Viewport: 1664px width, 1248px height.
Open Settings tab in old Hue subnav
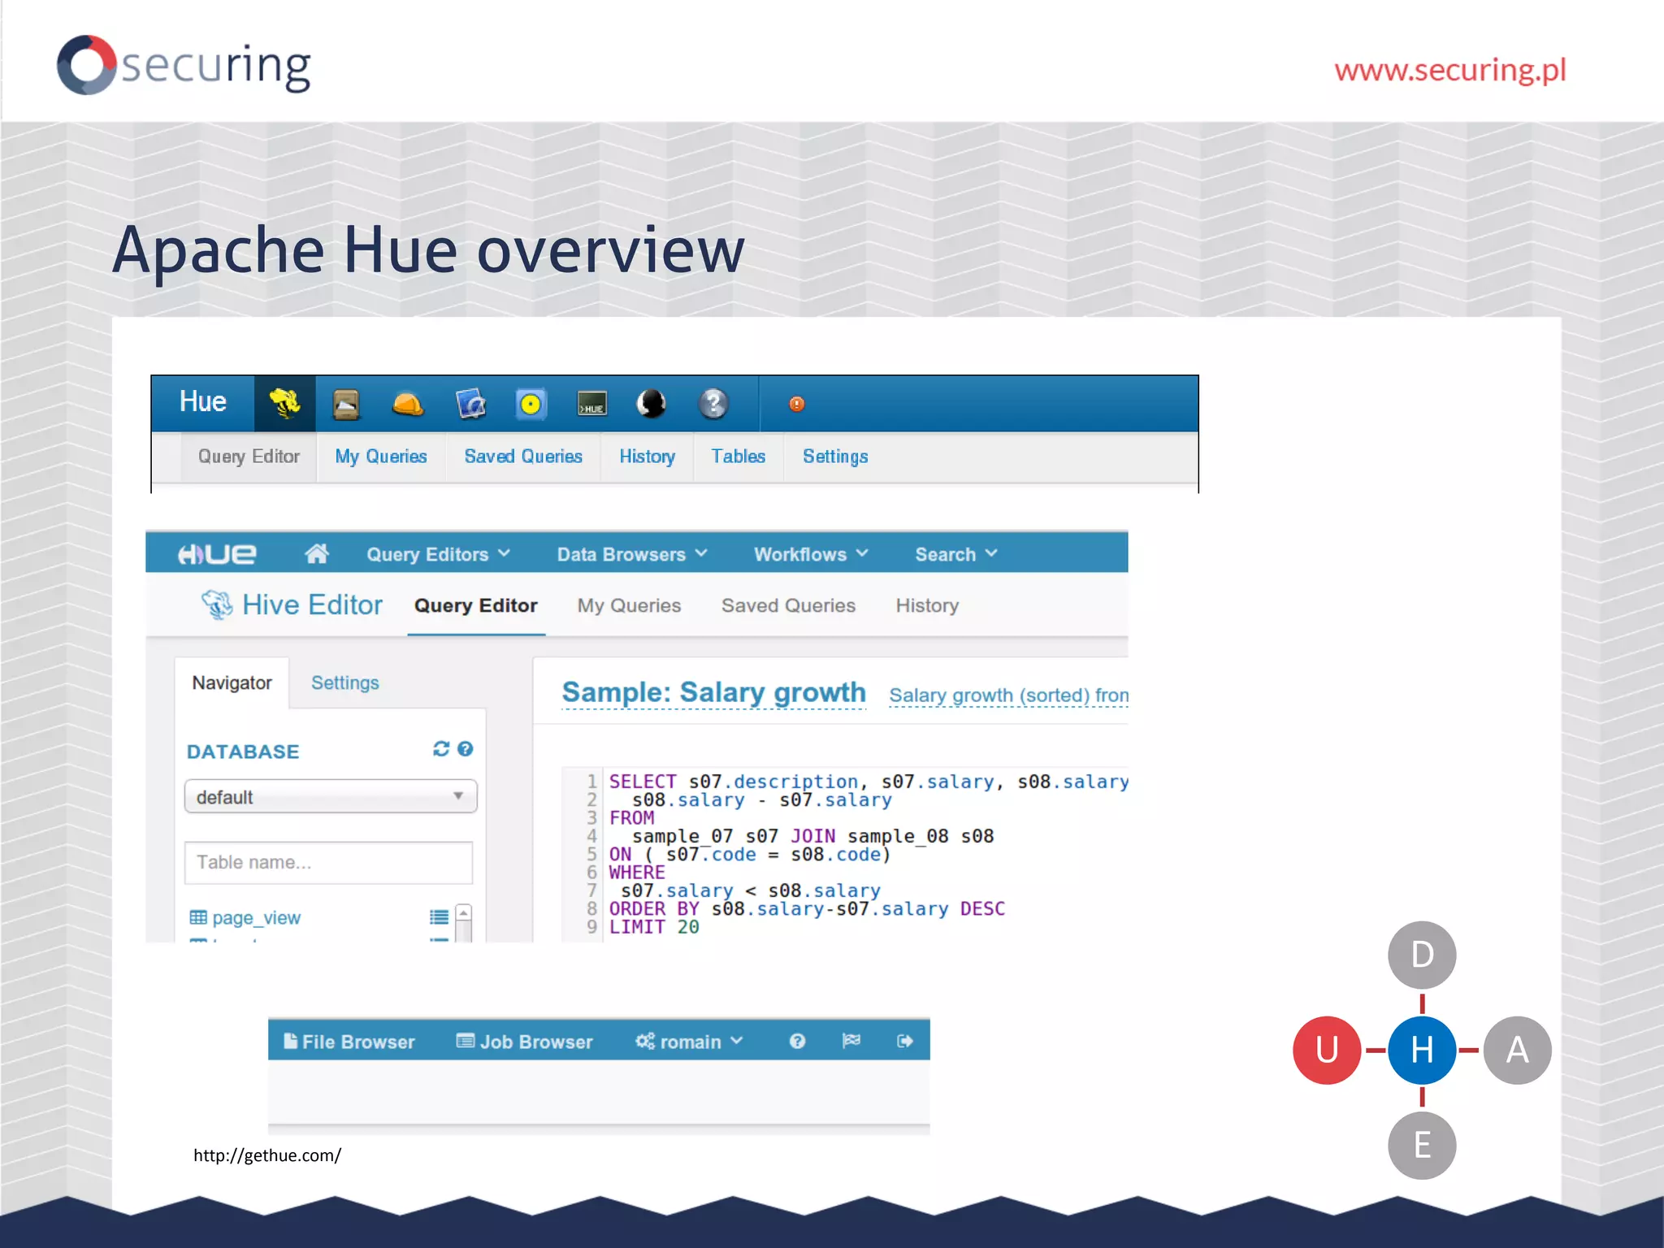click(835, 457)
